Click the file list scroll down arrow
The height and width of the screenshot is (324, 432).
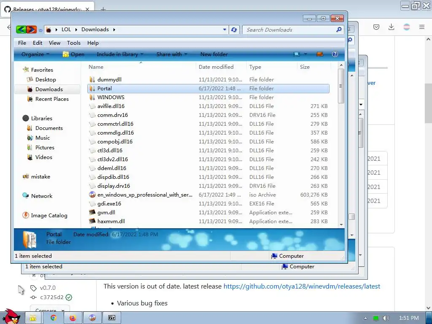tap(341, 224)
